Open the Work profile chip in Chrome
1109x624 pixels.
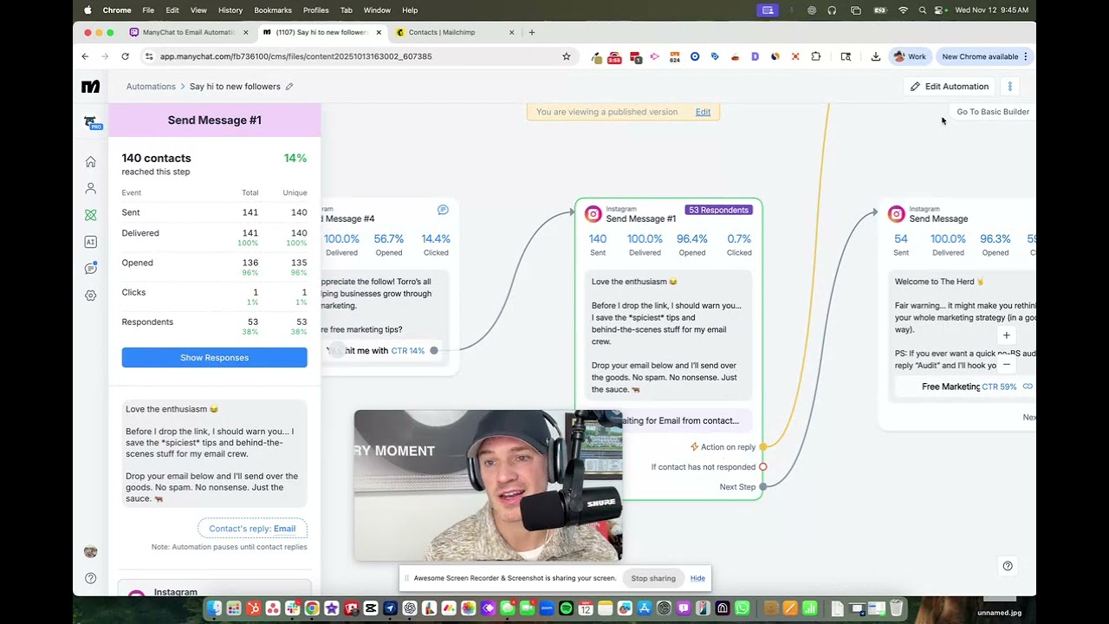910,56
